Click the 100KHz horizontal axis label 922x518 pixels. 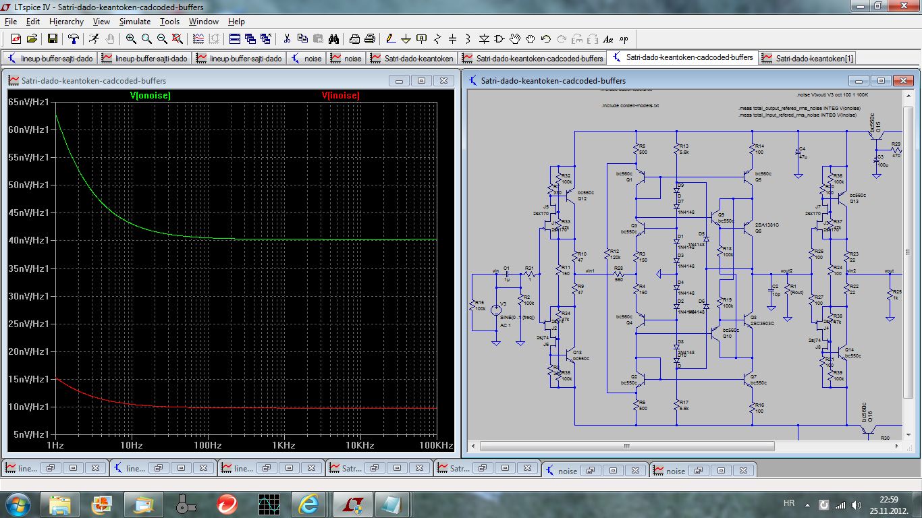pyautogui.click(x=435, y=446)
